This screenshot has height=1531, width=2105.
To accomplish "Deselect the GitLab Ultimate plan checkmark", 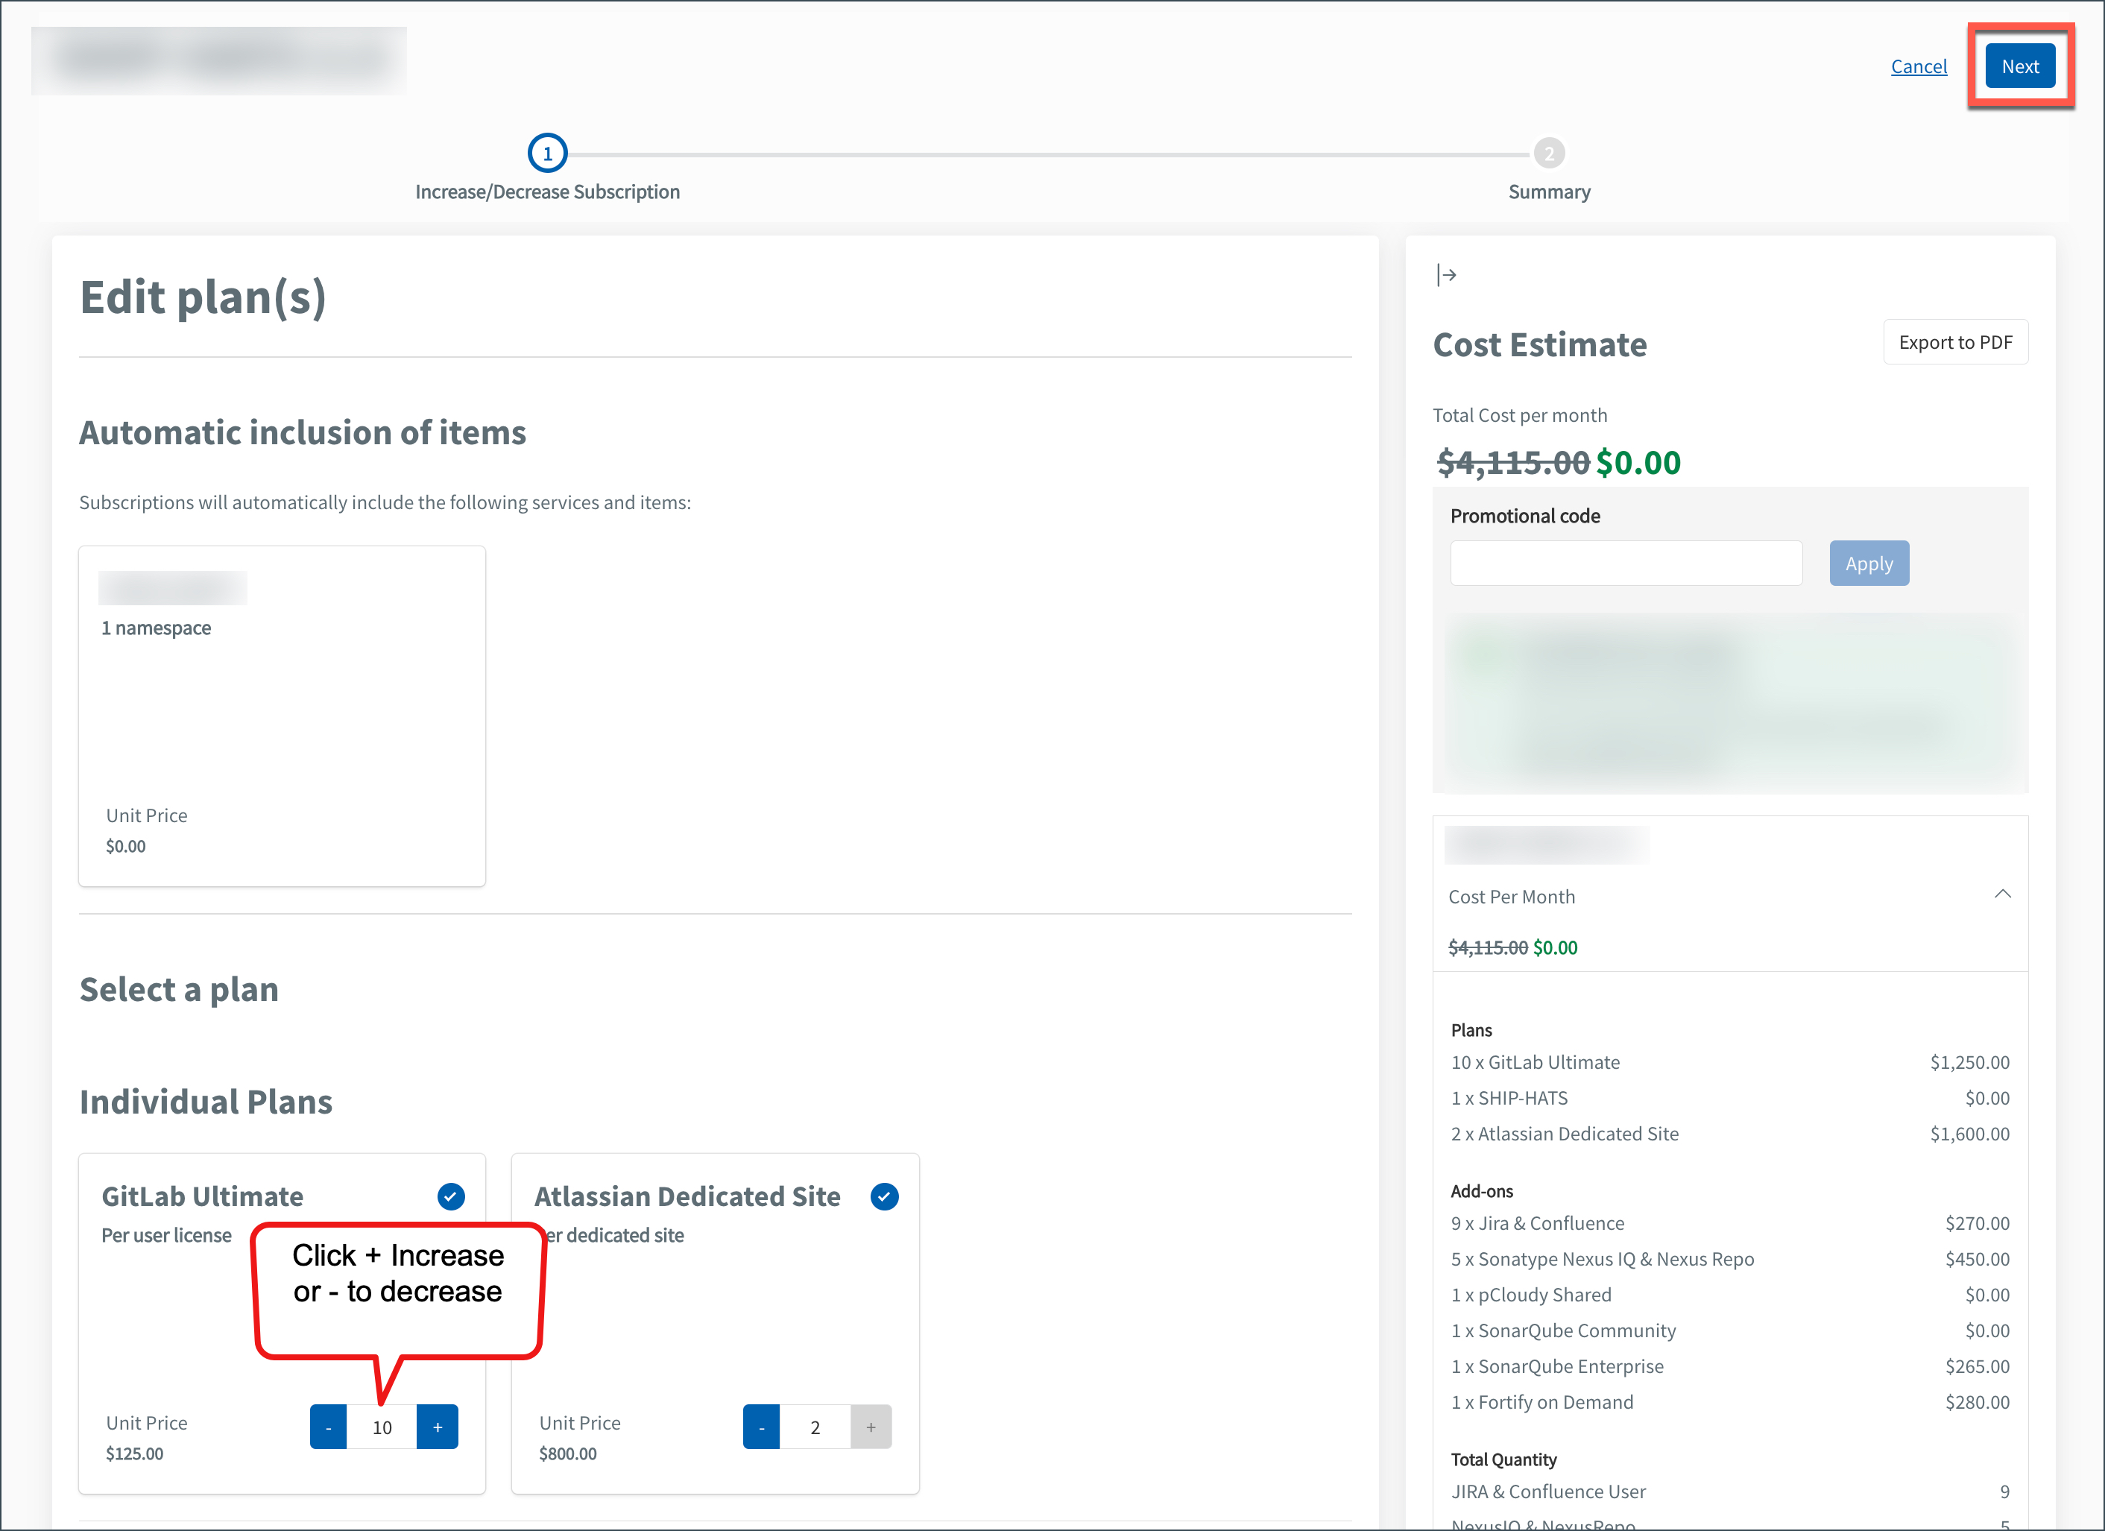I will [451, 1196].
